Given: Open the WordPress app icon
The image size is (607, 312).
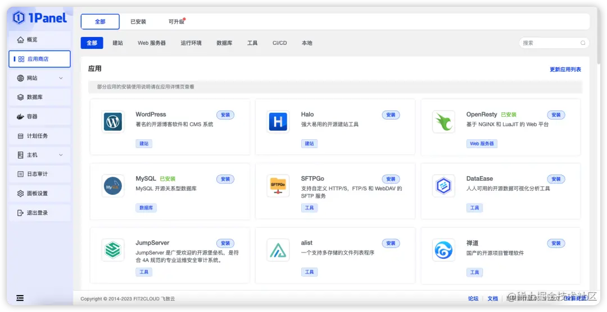Looking at the screenshot, I should (113, 122).
